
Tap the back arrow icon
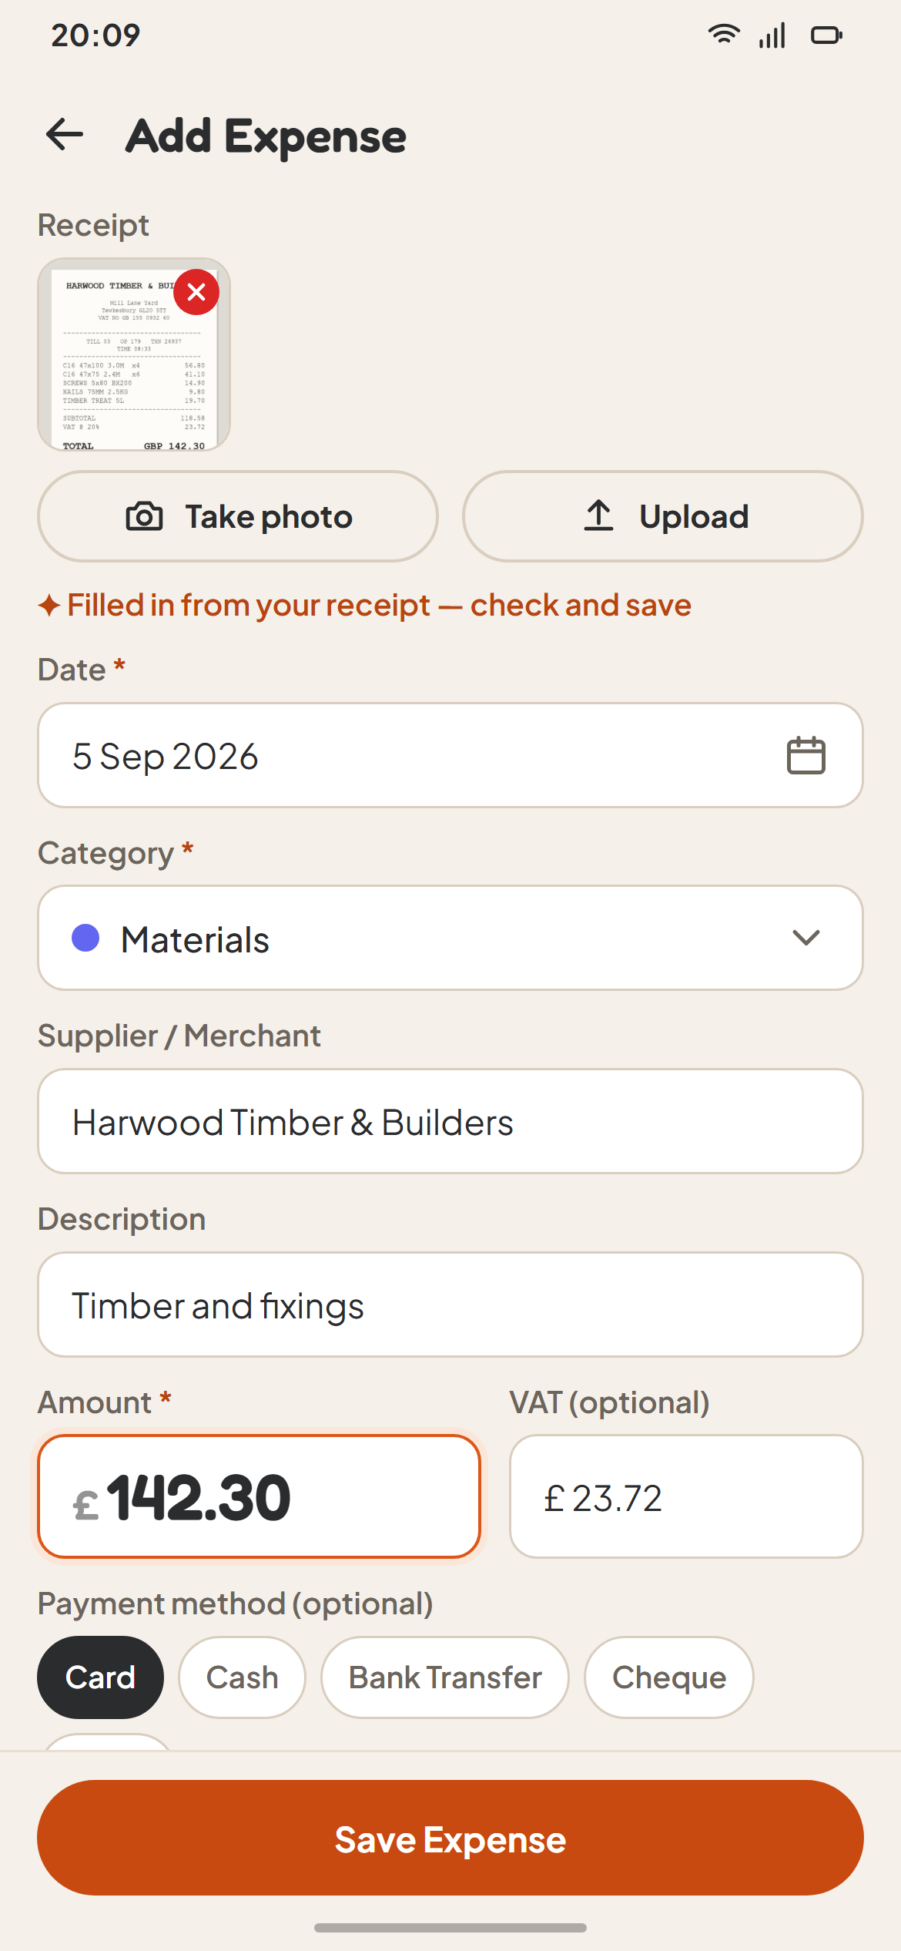65,135
